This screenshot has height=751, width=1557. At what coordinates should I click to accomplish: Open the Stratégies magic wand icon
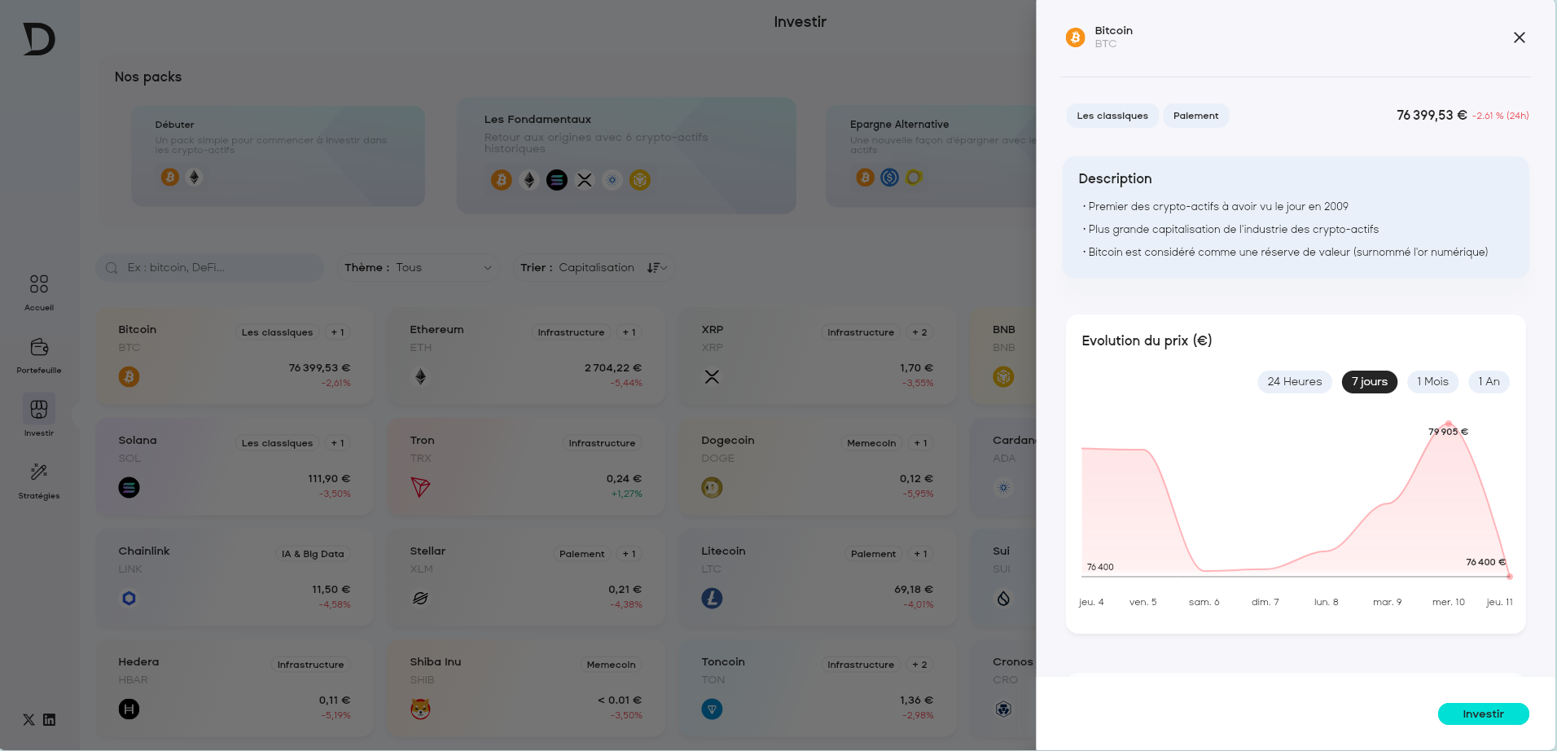click(x=39, y=472)
